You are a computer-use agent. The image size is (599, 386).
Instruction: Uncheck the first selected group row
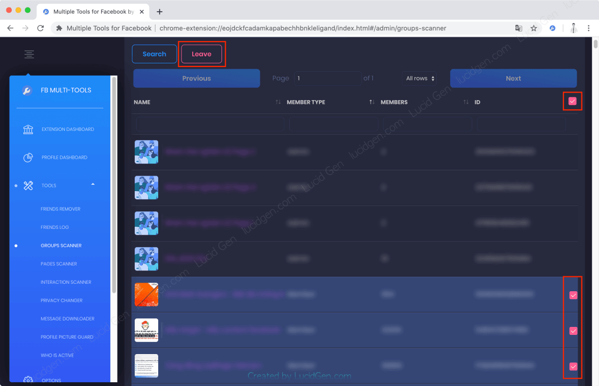(573, 294)
